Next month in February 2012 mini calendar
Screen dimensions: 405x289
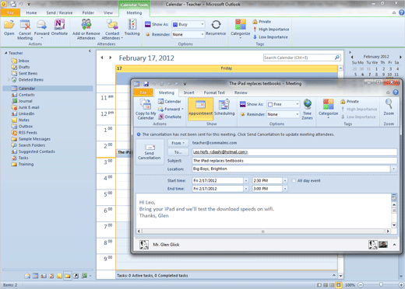click(400, 57)
